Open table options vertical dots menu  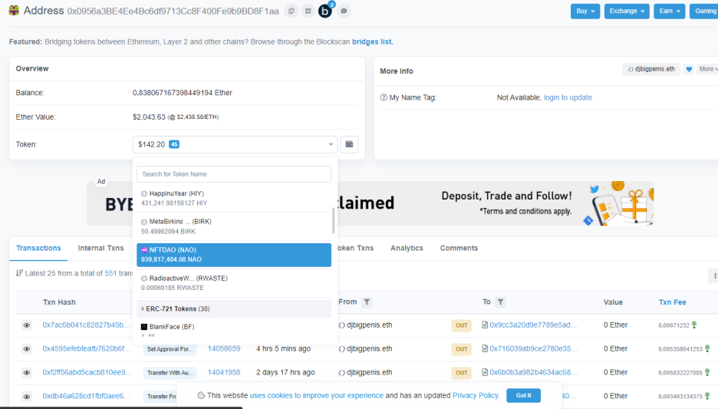click(x=714, y=275)
